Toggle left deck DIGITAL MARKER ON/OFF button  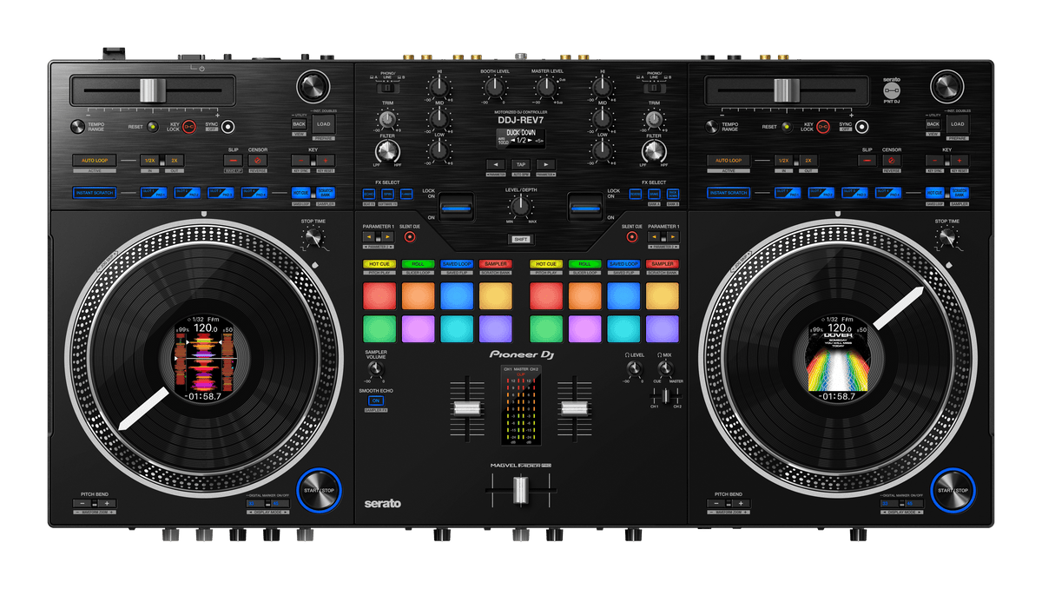[x=267, y=503]
